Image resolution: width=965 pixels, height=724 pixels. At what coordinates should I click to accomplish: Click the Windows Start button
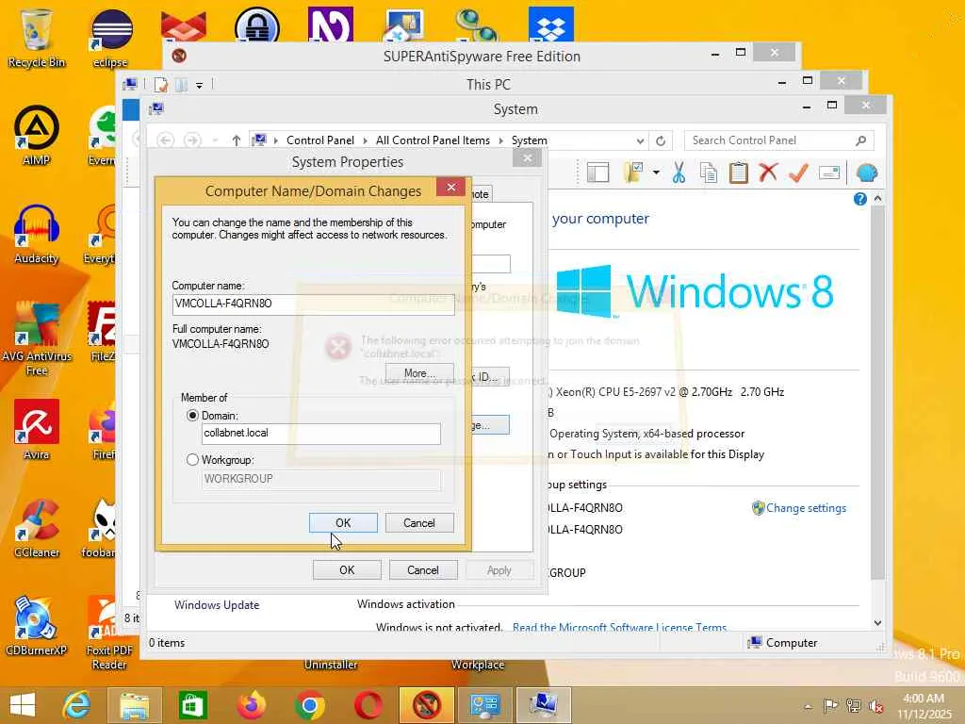(x=23, y=705)
